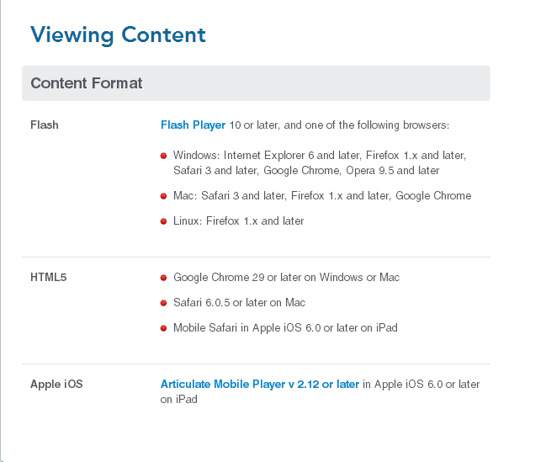
Task: Open the Flash Player link
Action: pos(193,125)
